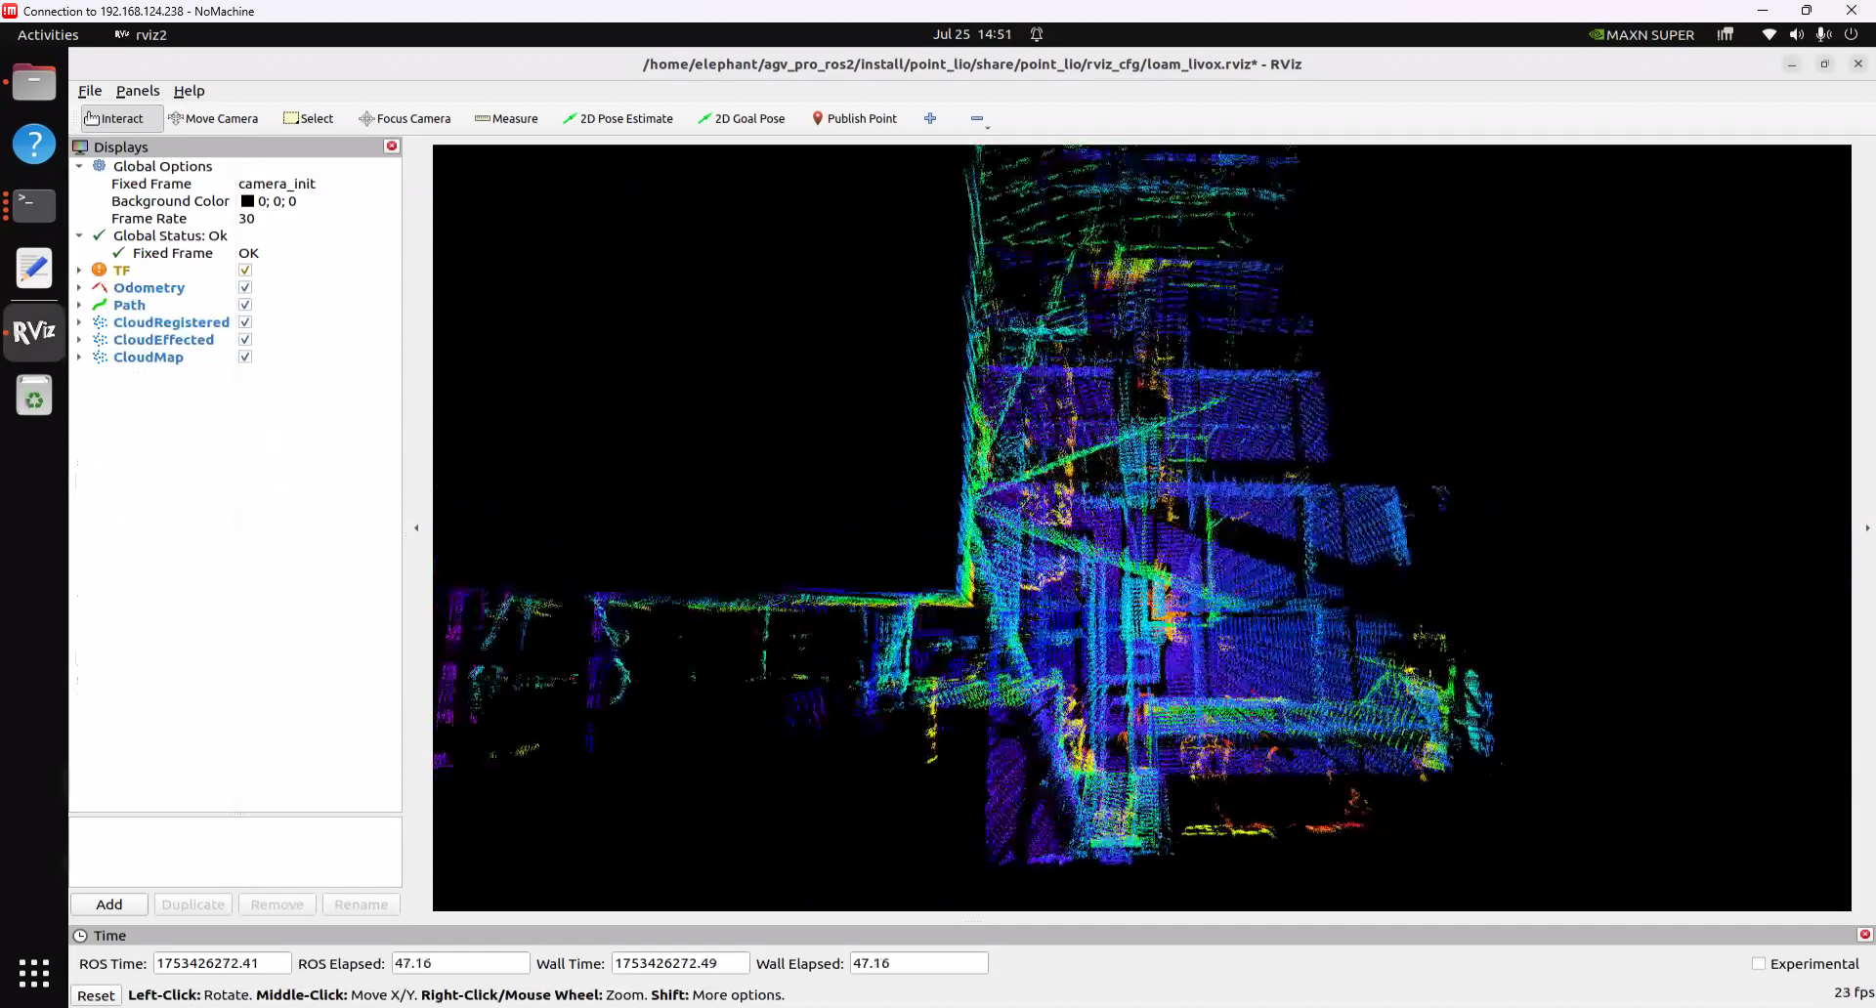Activate Focus Camera tool

(x=405, y=118)
